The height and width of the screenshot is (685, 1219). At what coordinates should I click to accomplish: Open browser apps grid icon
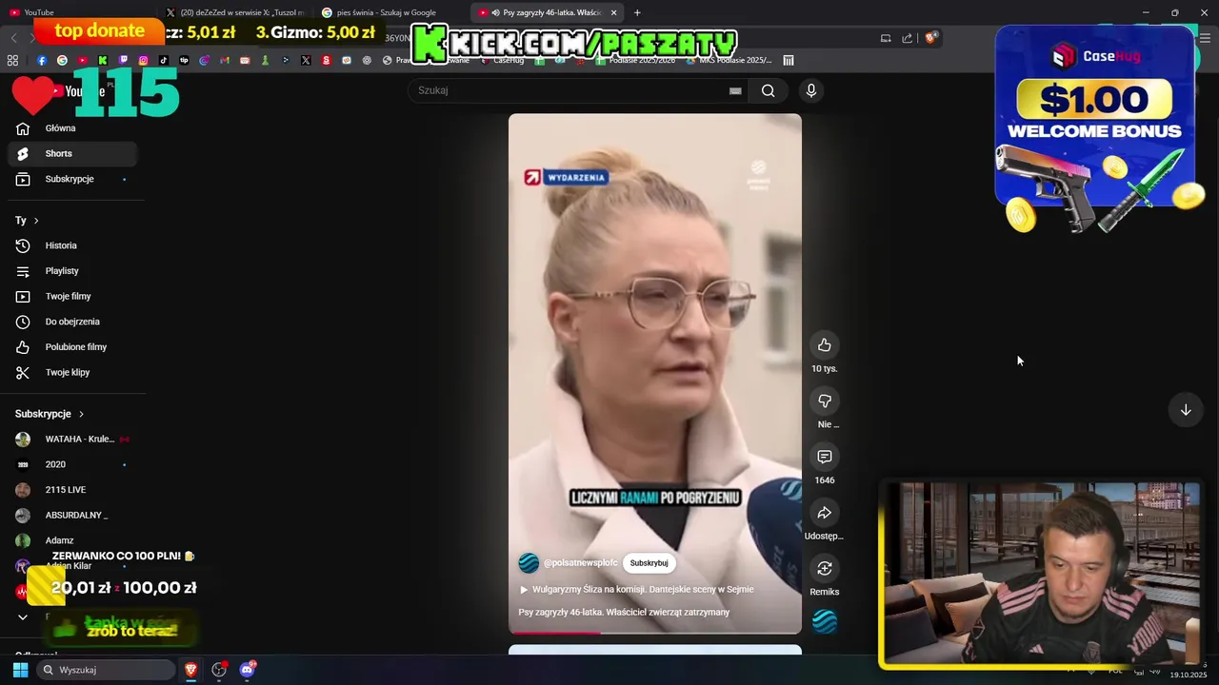click(12, 60)
